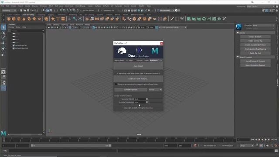The image size is (279, 157).
Task: Choose the Lasso select tool in toolbox
Action: [3, 33]
